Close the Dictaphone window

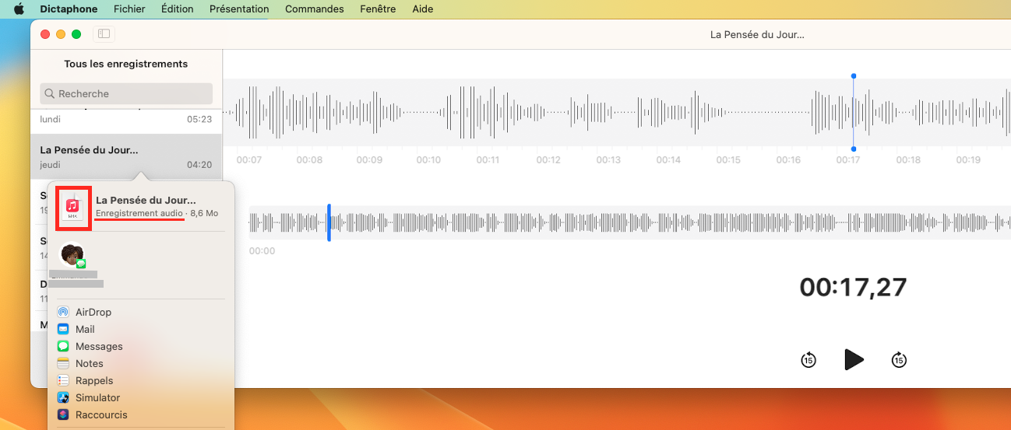[45, 34]
